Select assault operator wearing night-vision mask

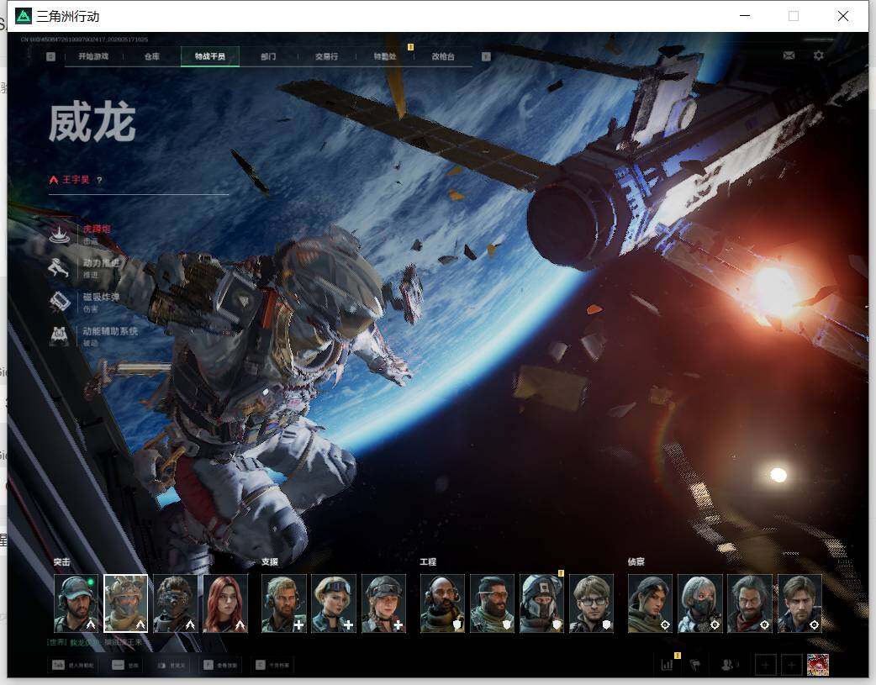(x=176, y=603)
